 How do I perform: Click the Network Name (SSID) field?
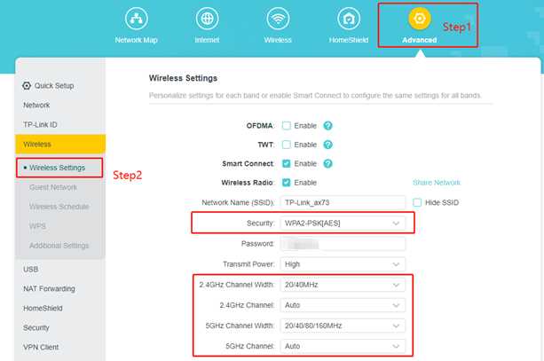coord(342,202)
